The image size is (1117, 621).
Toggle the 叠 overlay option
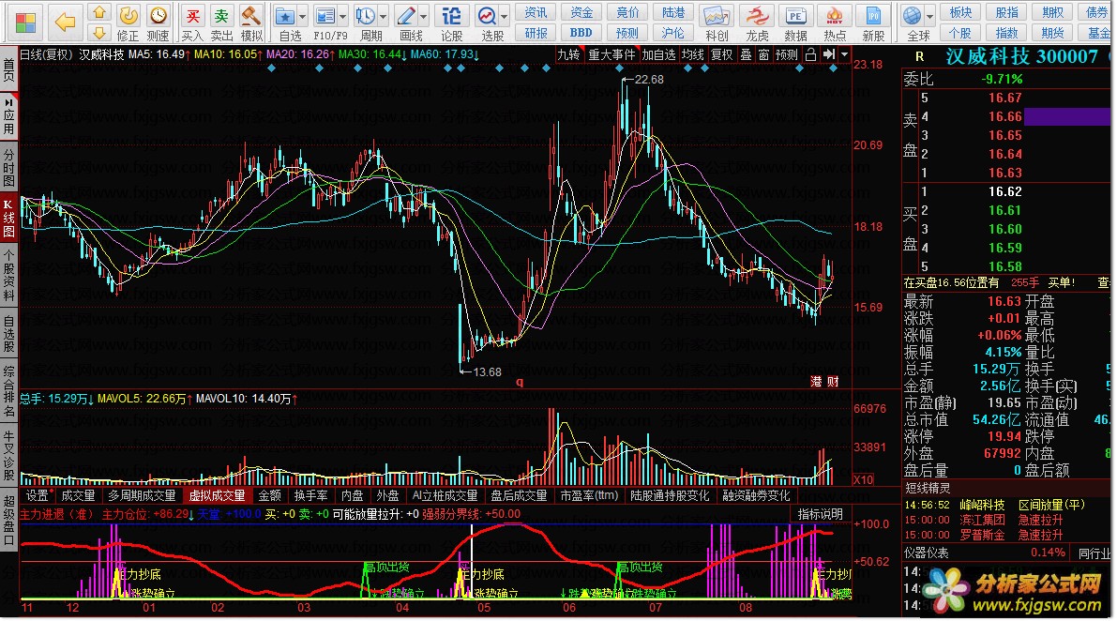(746, 54)
